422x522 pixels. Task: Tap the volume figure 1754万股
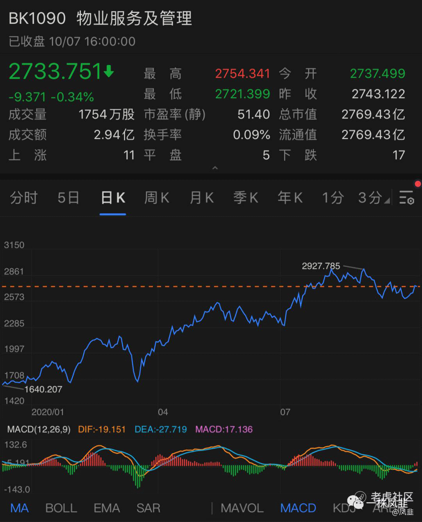click(106, 114)
